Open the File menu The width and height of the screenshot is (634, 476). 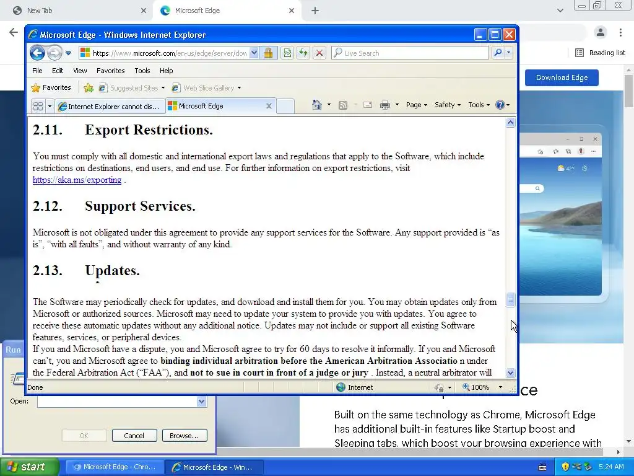point(37,71)
